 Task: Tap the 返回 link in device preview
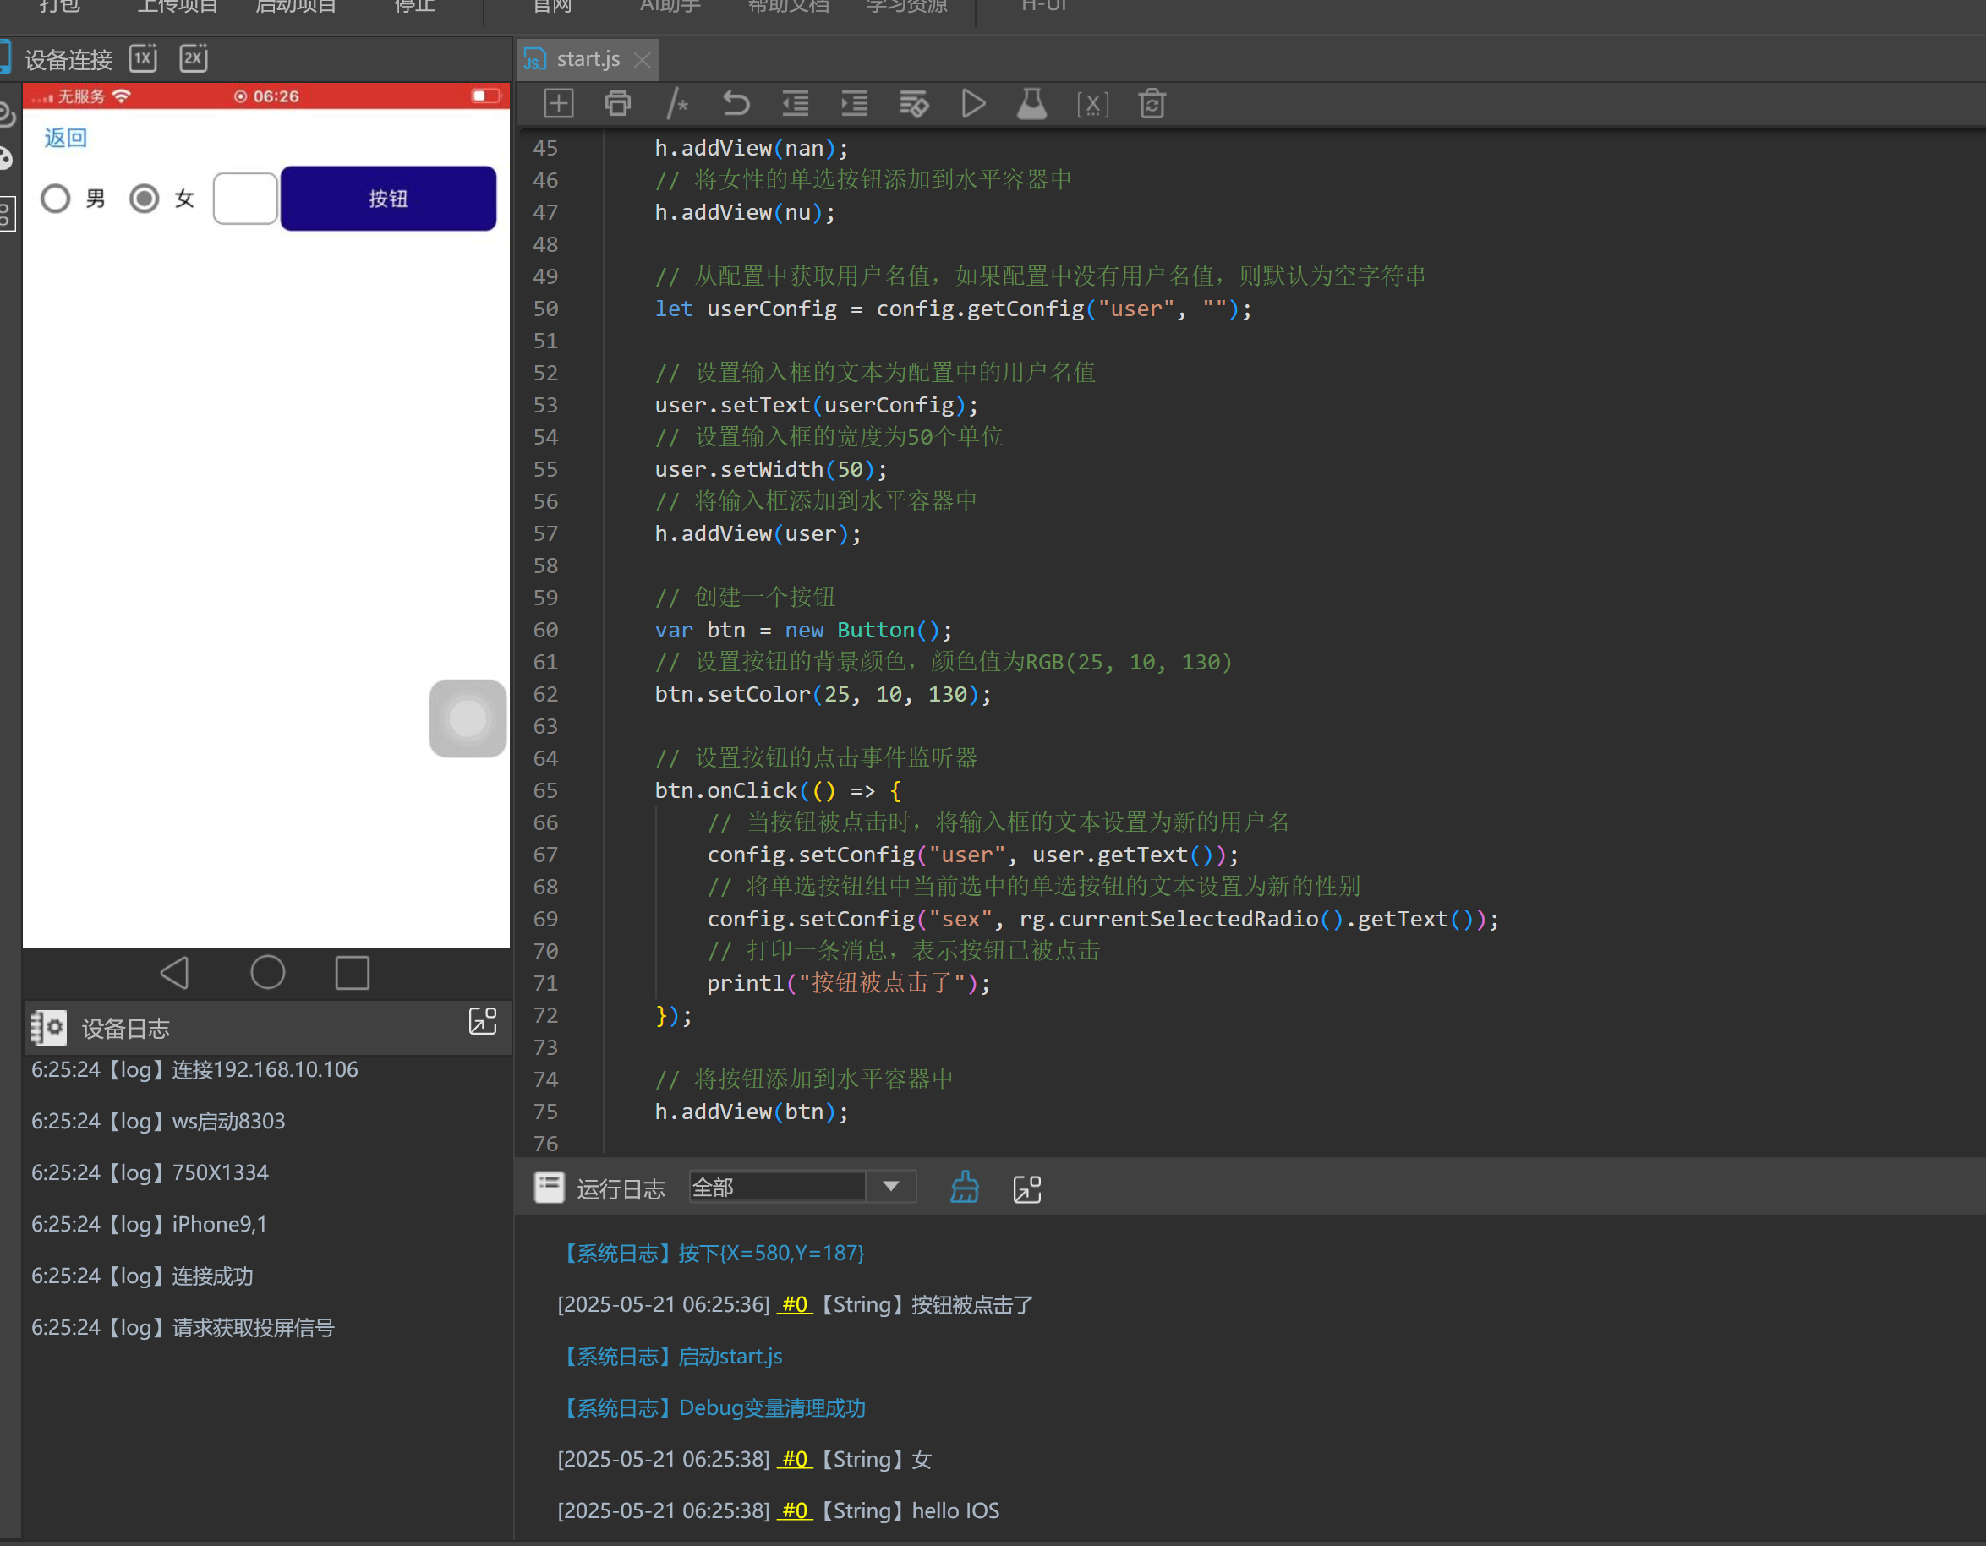coord(65,137)
